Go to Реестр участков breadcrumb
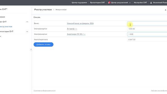Image resolution: width=167 pixels, height=94 pixels. tap(43, 10)
